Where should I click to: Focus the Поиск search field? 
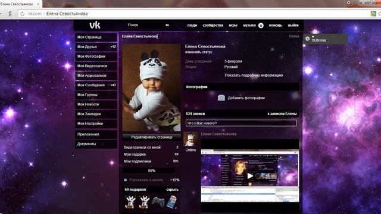(x=148, y=25)
